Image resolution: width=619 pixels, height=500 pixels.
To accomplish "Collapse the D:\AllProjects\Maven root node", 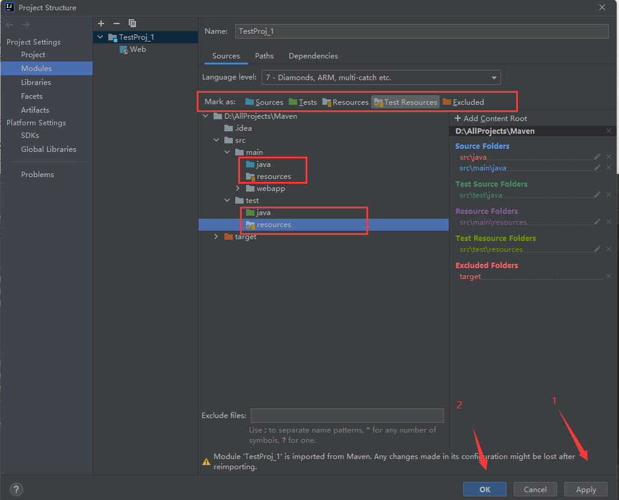I will click(206, 116).
